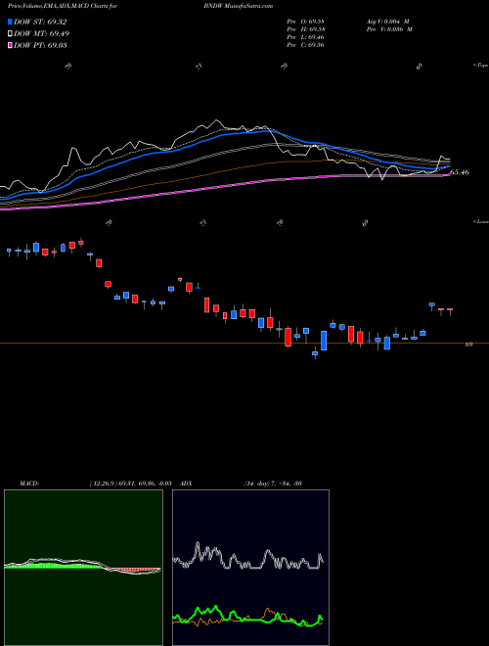Click the 'ADX' panel label
The image size is (489, 646).
187,484
